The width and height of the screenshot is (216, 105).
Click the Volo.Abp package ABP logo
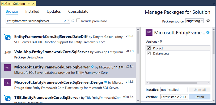click(8, 52)
